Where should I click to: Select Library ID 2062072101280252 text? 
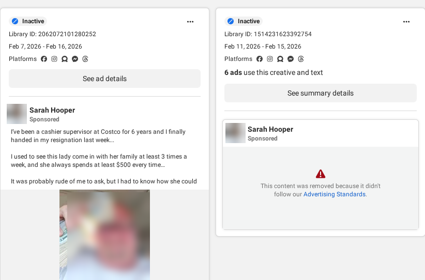tap(52, 34)
